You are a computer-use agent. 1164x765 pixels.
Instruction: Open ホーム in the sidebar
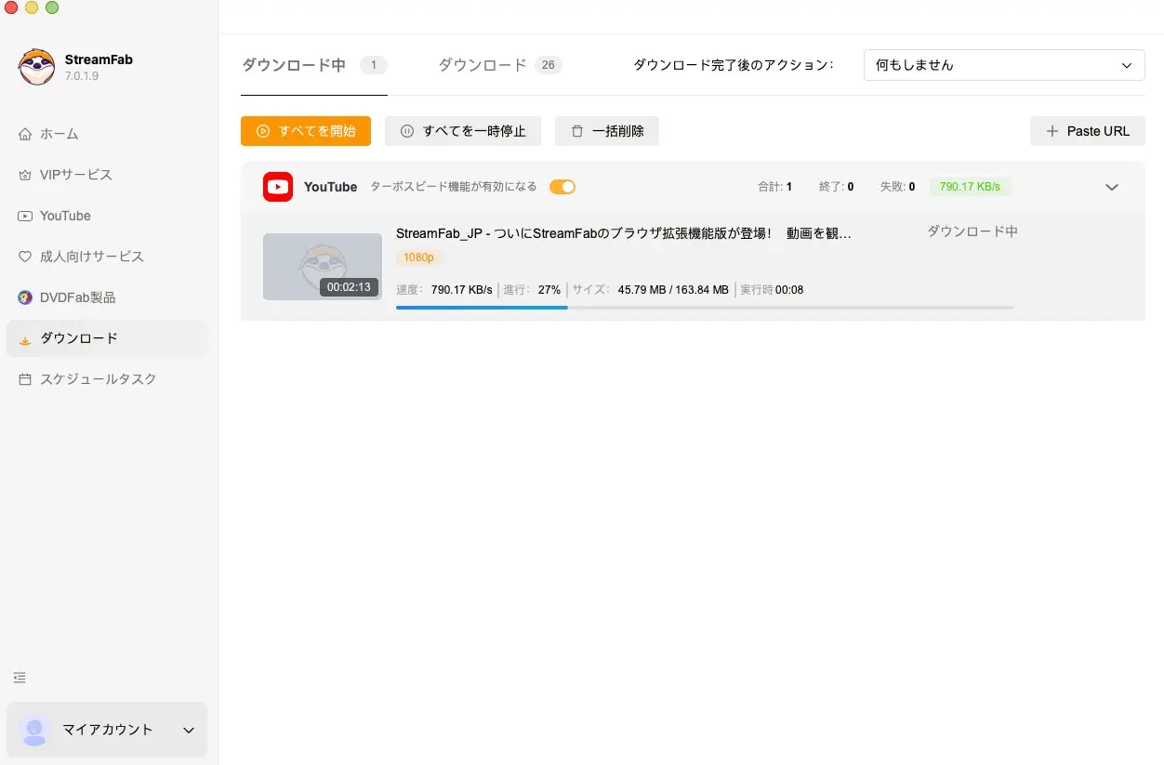tap(107, 134)
